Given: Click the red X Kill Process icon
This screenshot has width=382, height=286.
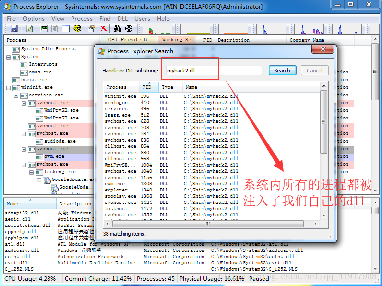Looking at the screenshot, I should pos(103,29).
